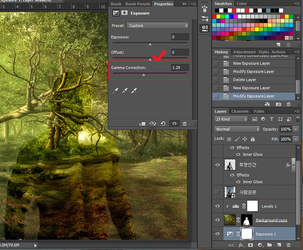Image resolution: width=303 pixels, height=250 pixels.
Task: Toggle Effects visibility under 투명인간 layer
Action: point(232,175)
